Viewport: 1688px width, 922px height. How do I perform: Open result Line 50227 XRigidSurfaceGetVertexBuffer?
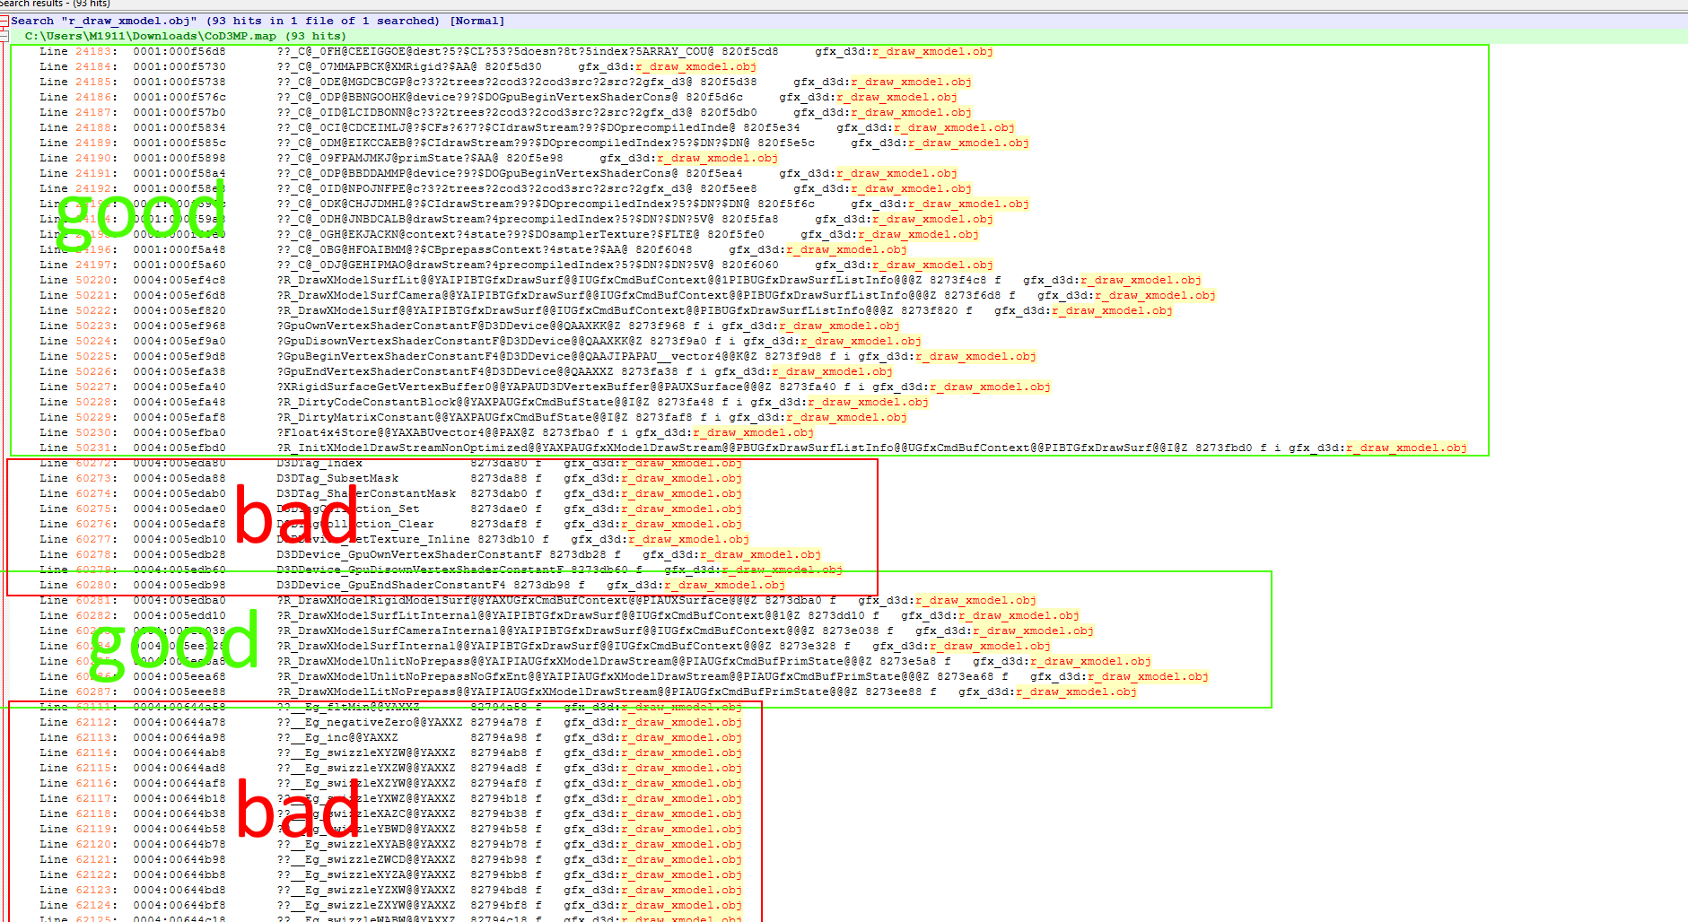[545, 387]
